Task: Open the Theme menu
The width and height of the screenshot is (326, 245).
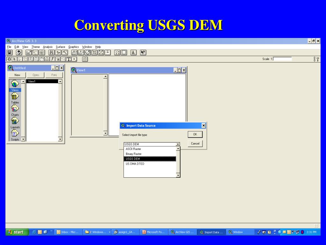Action: coord(36,47)
